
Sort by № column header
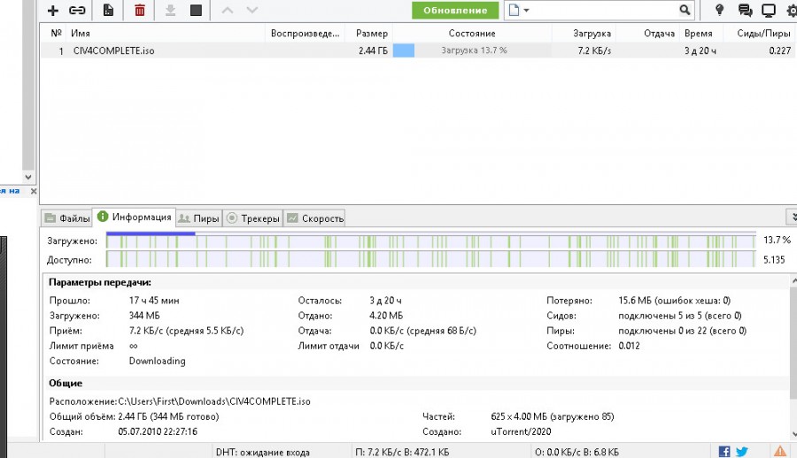tap(56, 33)
